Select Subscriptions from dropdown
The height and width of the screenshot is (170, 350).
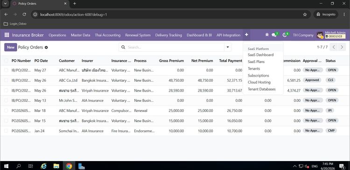258,76
